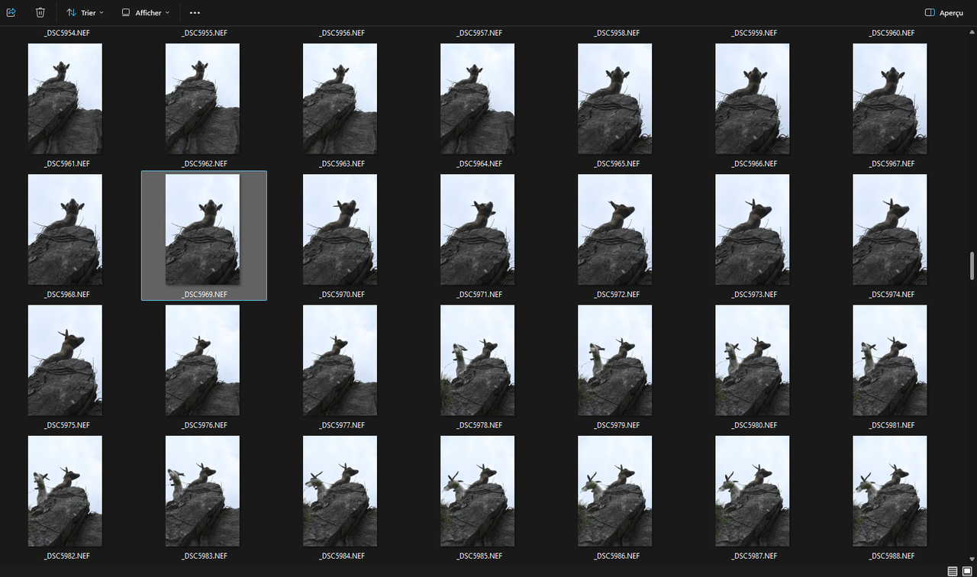The height and width of the screenshot is (577, 977).
Task: Select the _DSC5961.NEF thumbnail
Action: point(65,99)
